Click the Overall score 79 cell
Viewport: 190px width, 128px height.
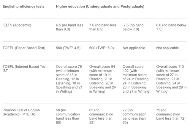pos(69,79)
